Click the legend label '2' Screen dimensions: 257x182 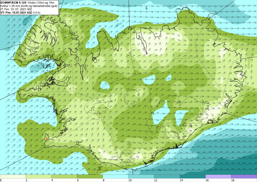26,180
